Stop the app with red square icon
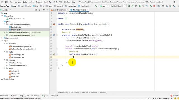Viewport: 179px width, 100px height. [x=154, y=6]
